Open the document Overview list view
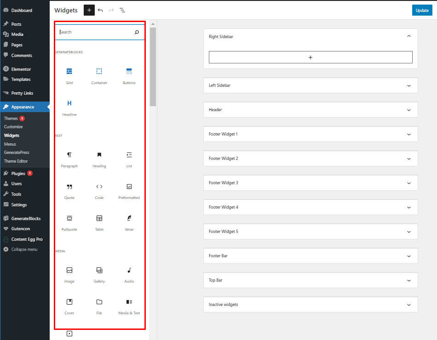The image size is (437, 340). 122,10
